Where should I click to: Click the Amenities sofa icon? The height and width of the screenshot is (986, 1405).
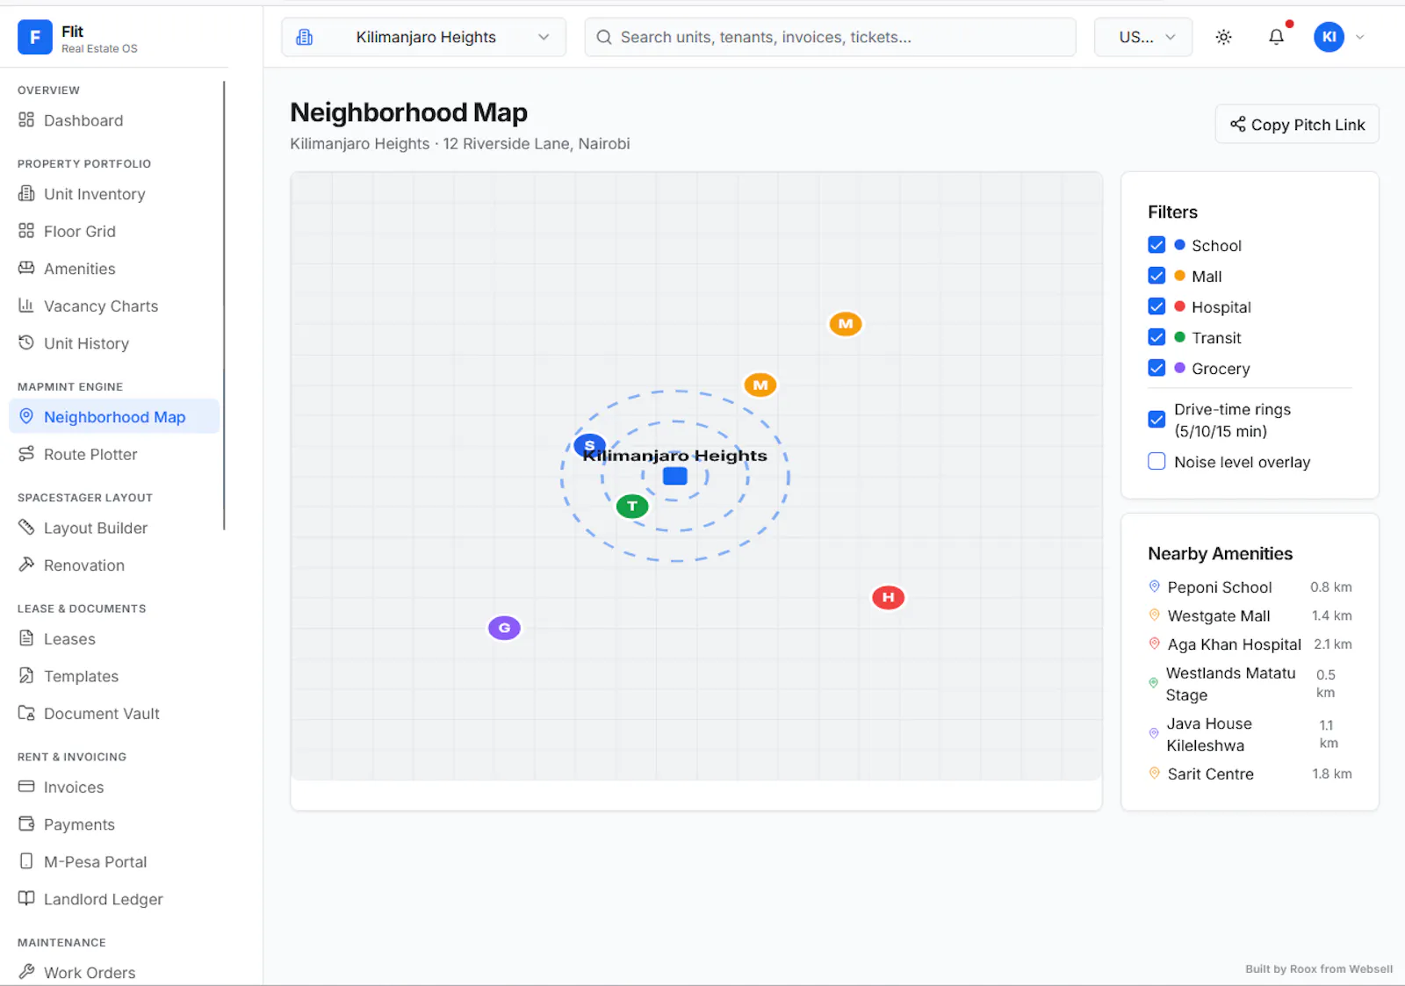coord(26,268)
